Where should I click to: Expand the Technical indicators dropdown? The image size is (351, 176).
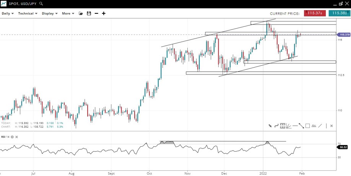(28, 13)
